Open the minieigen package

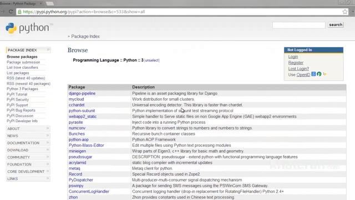(77, 151)
